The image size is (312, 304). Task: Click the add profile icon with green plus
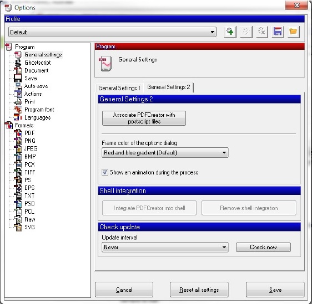[230, 32]
